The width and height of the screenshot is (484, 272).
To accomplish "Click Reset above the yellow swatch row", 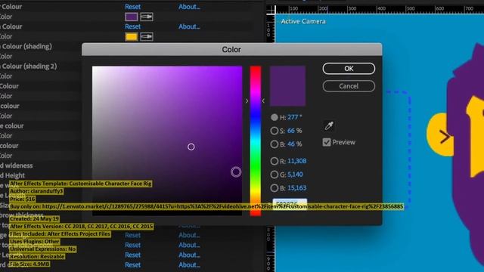I will (133, 26).
